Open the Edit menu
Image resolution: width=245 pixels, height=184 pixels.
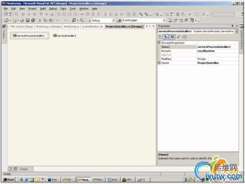point(14,9)
